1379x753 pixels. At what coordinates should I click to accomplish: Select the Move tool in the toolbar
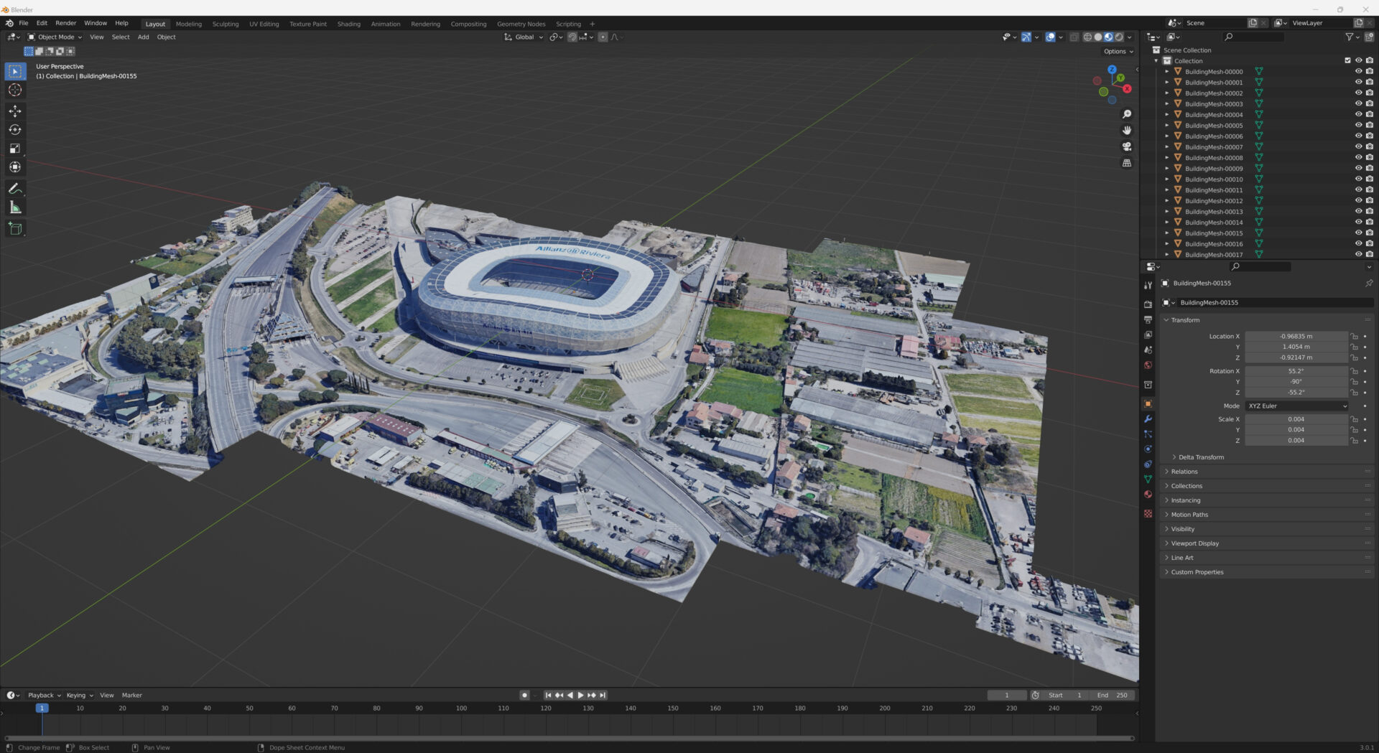tap(15, 111)
